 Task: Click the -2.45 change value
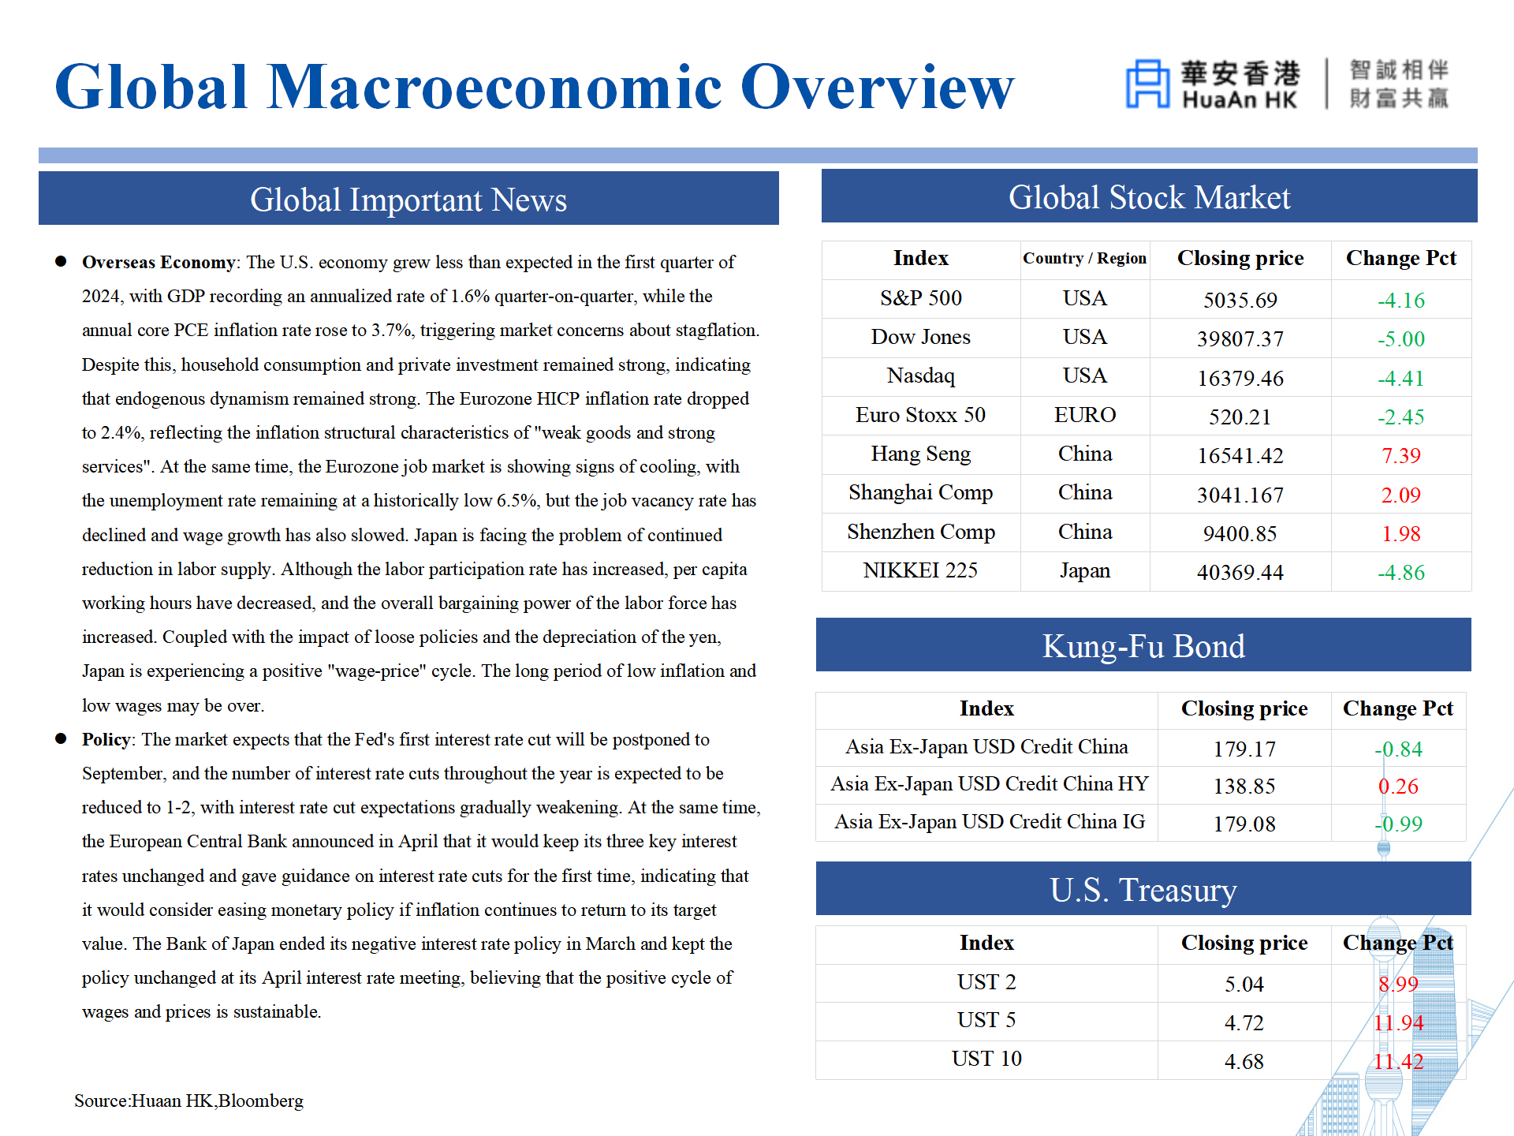click(1401, 417)
